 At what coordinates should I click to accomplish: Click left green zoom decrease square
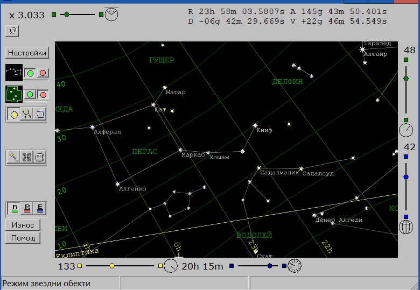coord(54,15)
